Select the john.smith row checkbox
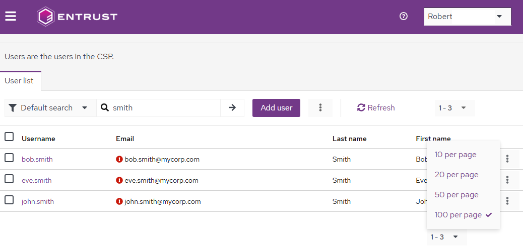Screen dimensions: 523x247 [x=9, y=200]
